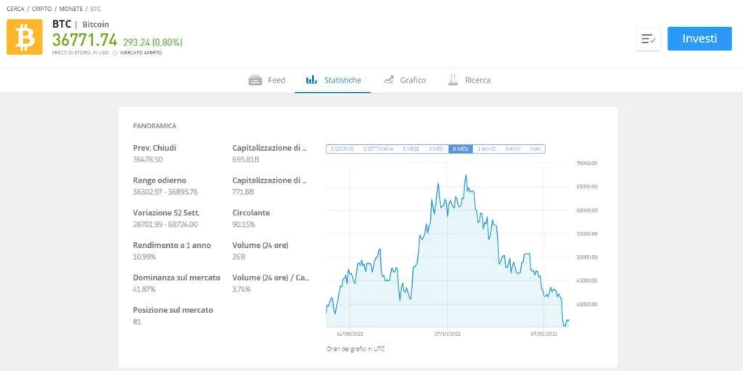Click the 27/10/2021 date label on chart
This screenshot has width=743, height=371.
[x=447, y=333]
